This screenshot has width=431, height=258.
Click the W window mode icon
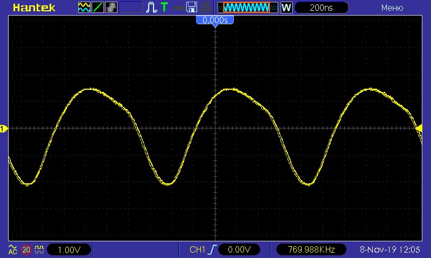[x=286, y=8]
